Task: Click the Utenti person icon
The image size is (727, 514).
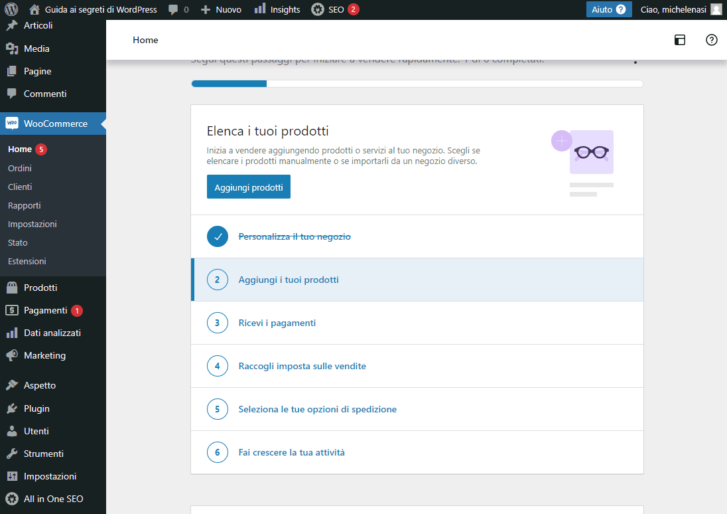Action: point(12,432)
